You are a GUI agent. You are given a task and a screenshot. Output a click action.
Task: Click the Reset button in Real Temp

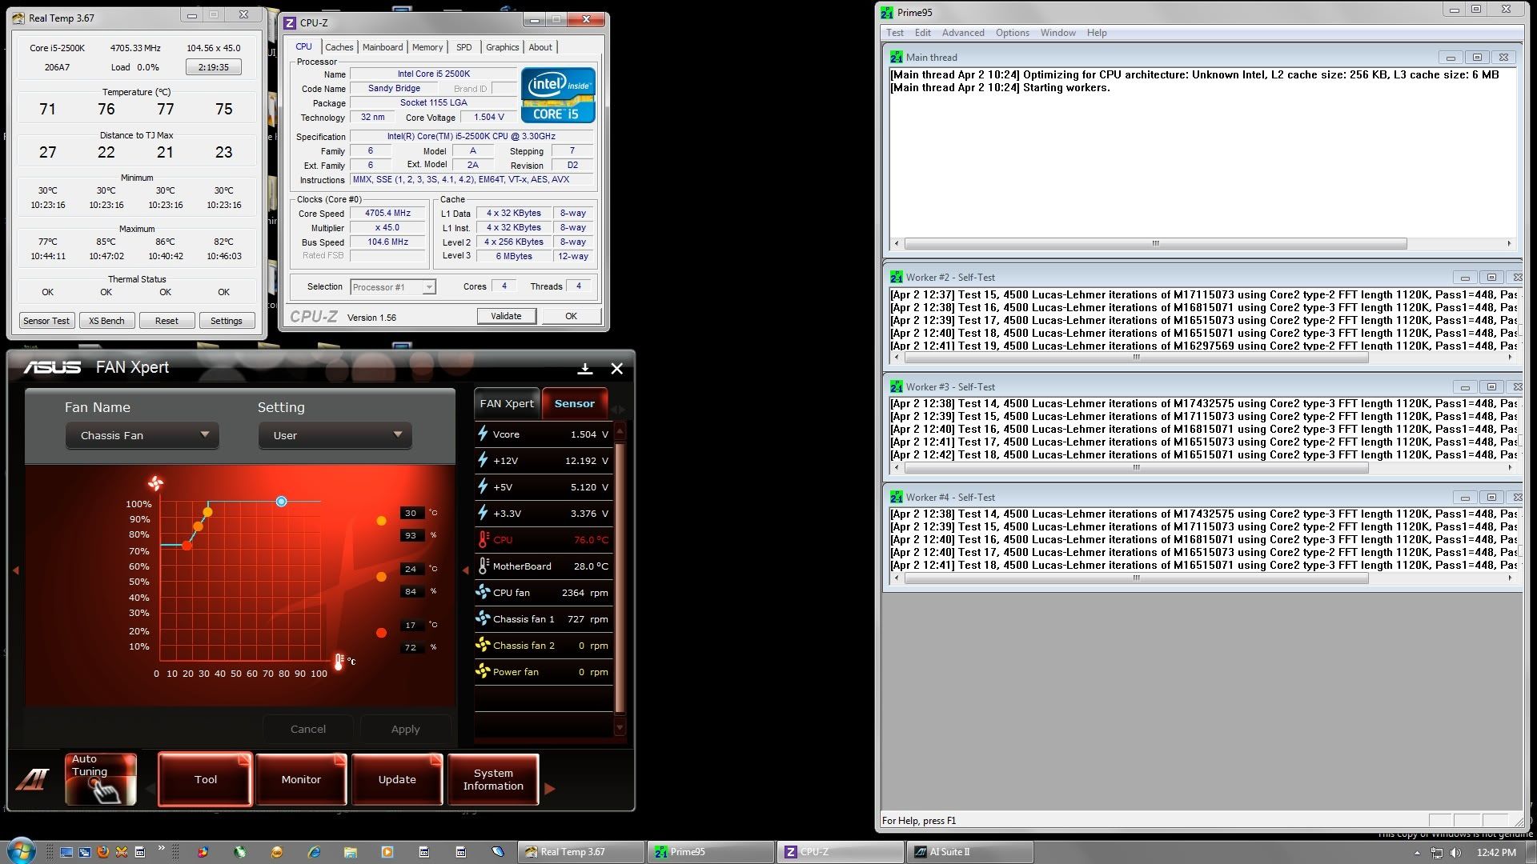click(x=167, y=321)
